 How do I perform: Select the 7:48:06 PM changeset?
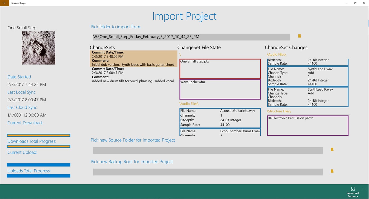(133, 59)
